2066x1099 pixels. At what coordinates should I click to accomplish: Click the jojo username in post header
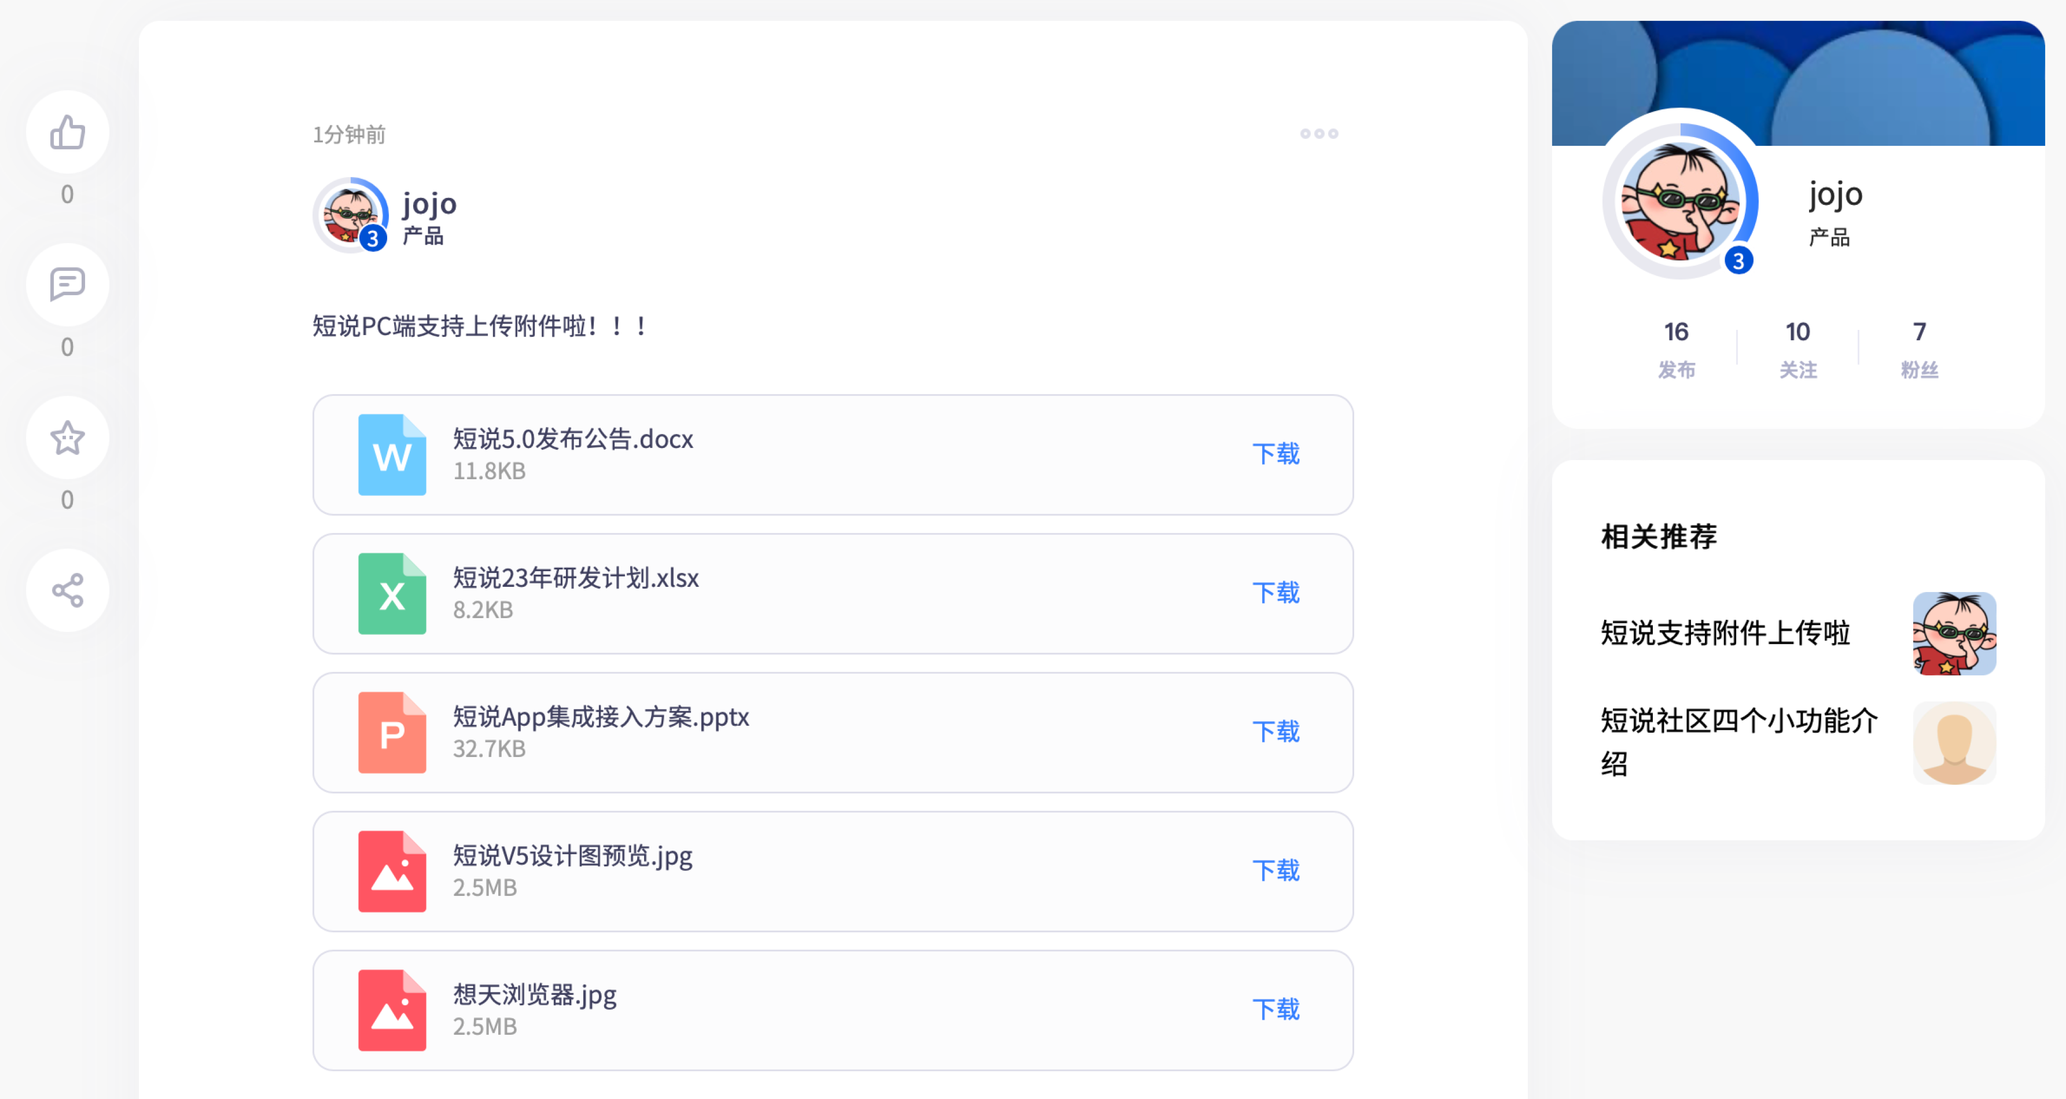click(x=429, y=204)
